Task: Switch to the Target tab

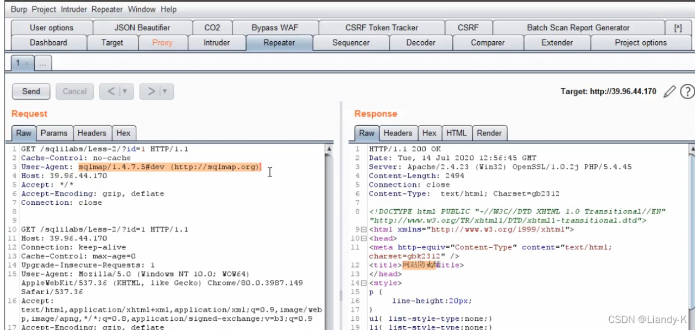Action: (112, 43)
